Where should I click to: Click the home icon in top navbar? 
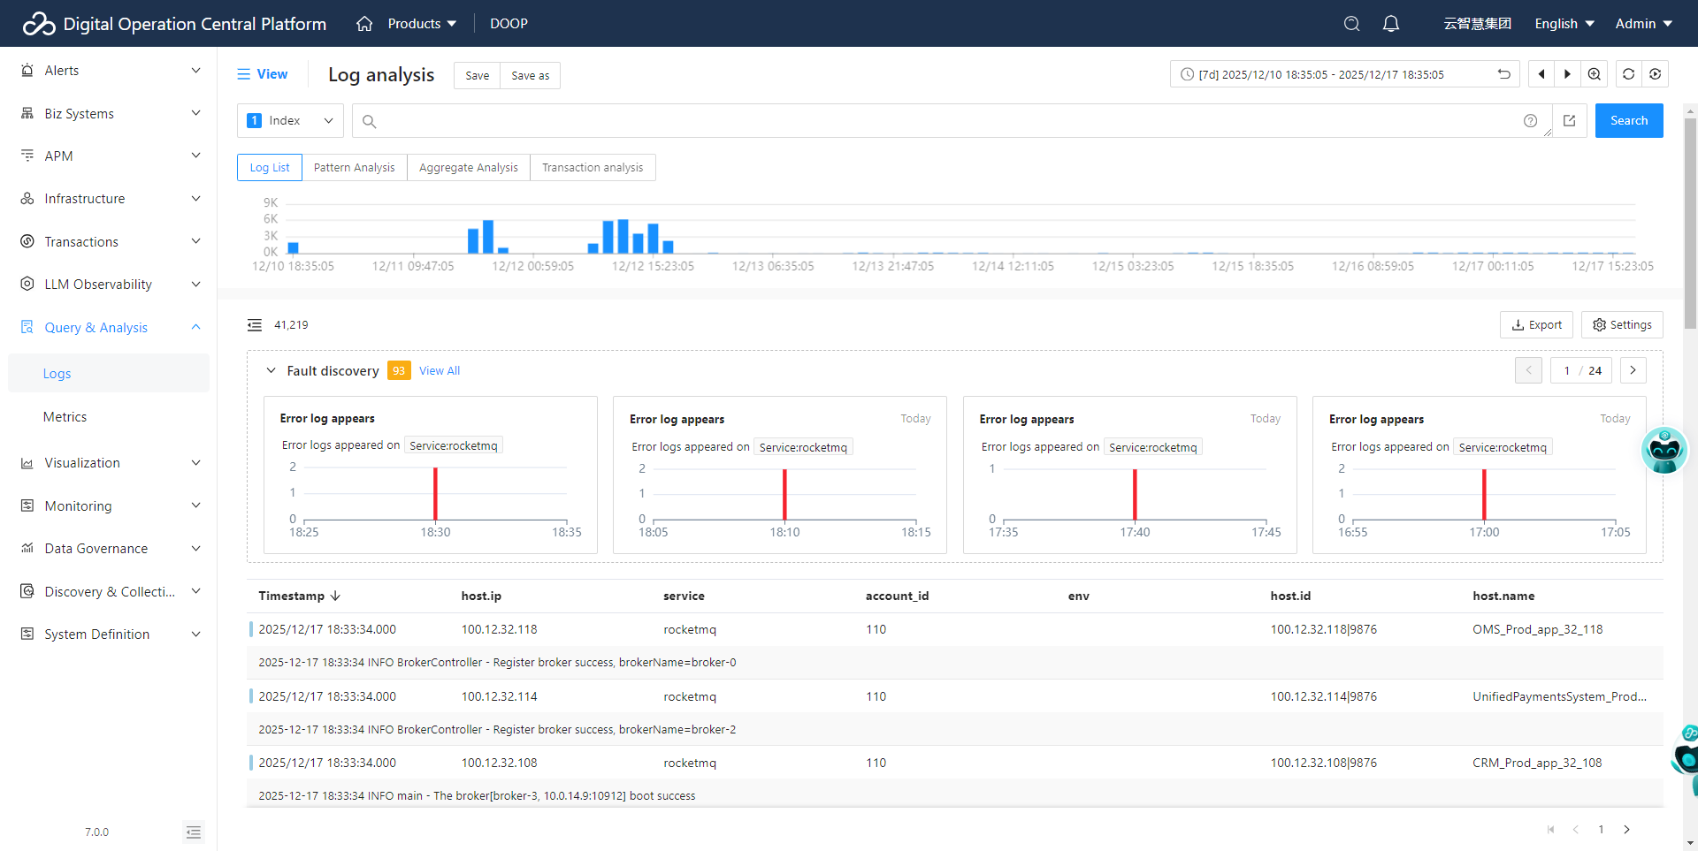(363, 24)
